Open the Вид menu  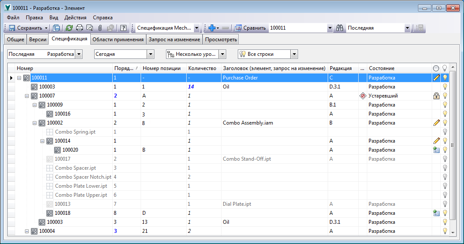[54, 18]
